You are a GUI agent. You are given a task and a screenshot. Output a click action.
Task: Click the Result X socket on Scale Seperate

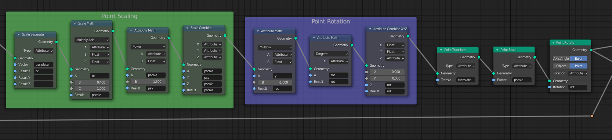coord(15,71)
